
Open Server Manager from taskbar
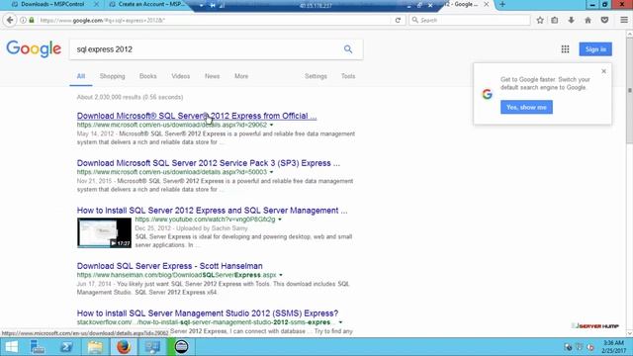pyautogui.click(x=38, y=347)
